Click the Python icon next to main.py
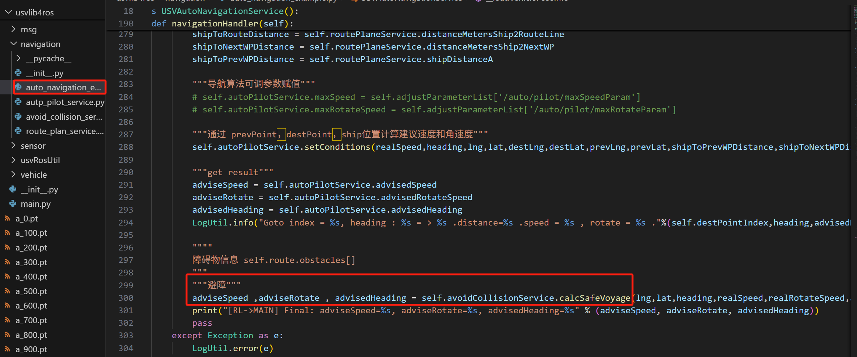This screenshot has width=857, height=357. pos(13,204)
